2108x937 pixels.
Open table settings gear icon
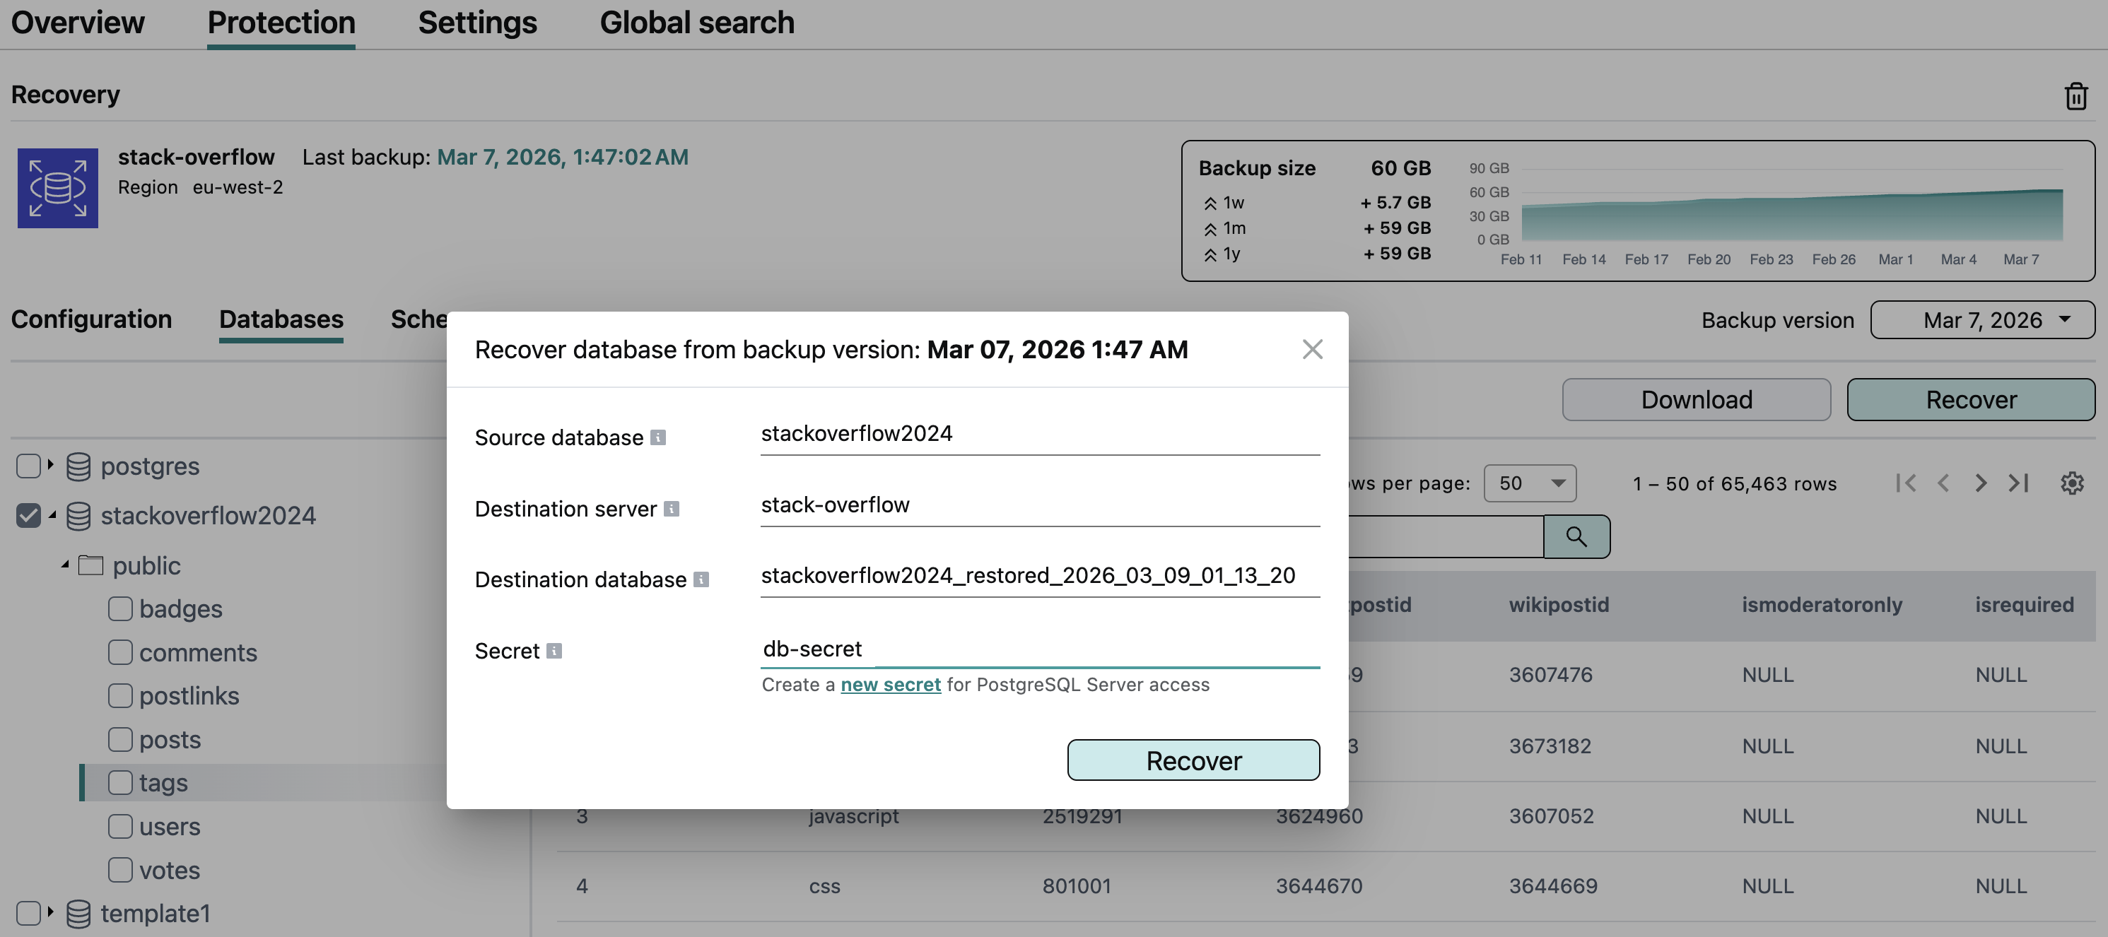[2071, 483]
